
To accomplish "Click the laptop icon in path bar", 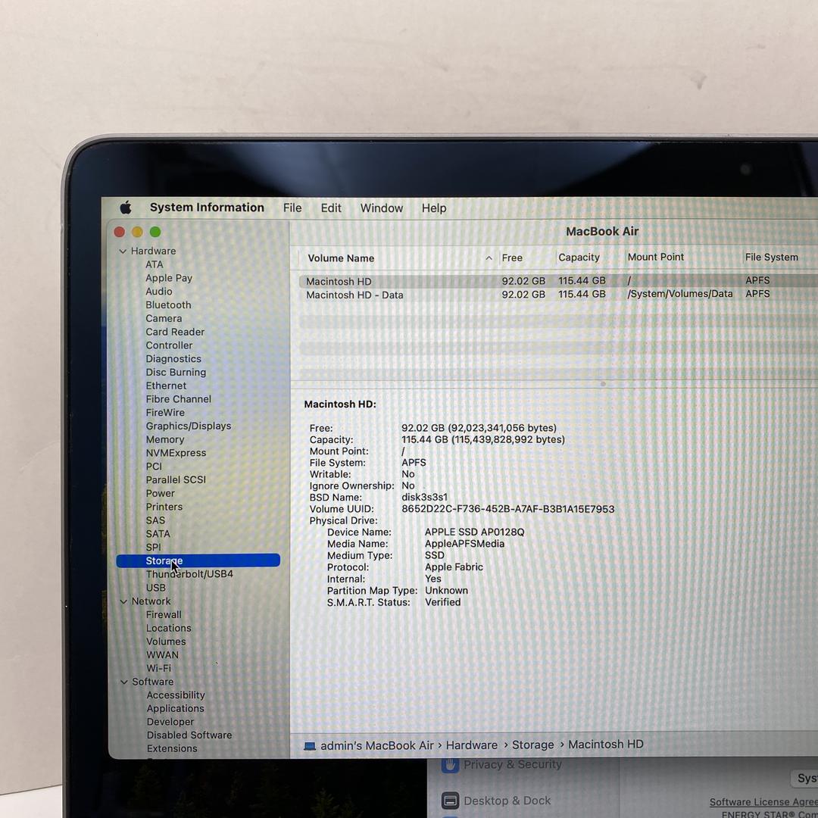I will (310, 746).
